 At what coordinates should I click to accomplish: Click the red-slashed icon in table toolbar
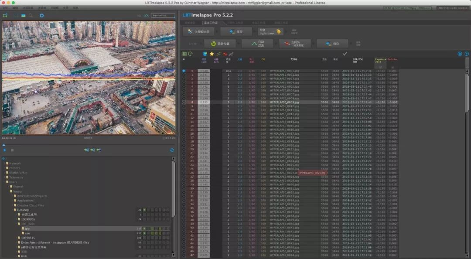coord(225,54)
